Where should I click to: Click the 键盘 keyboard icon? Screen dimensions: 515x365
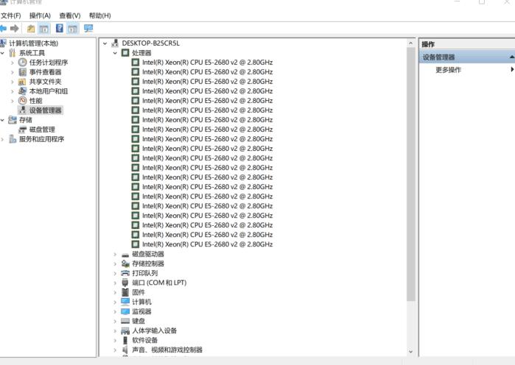125,321
